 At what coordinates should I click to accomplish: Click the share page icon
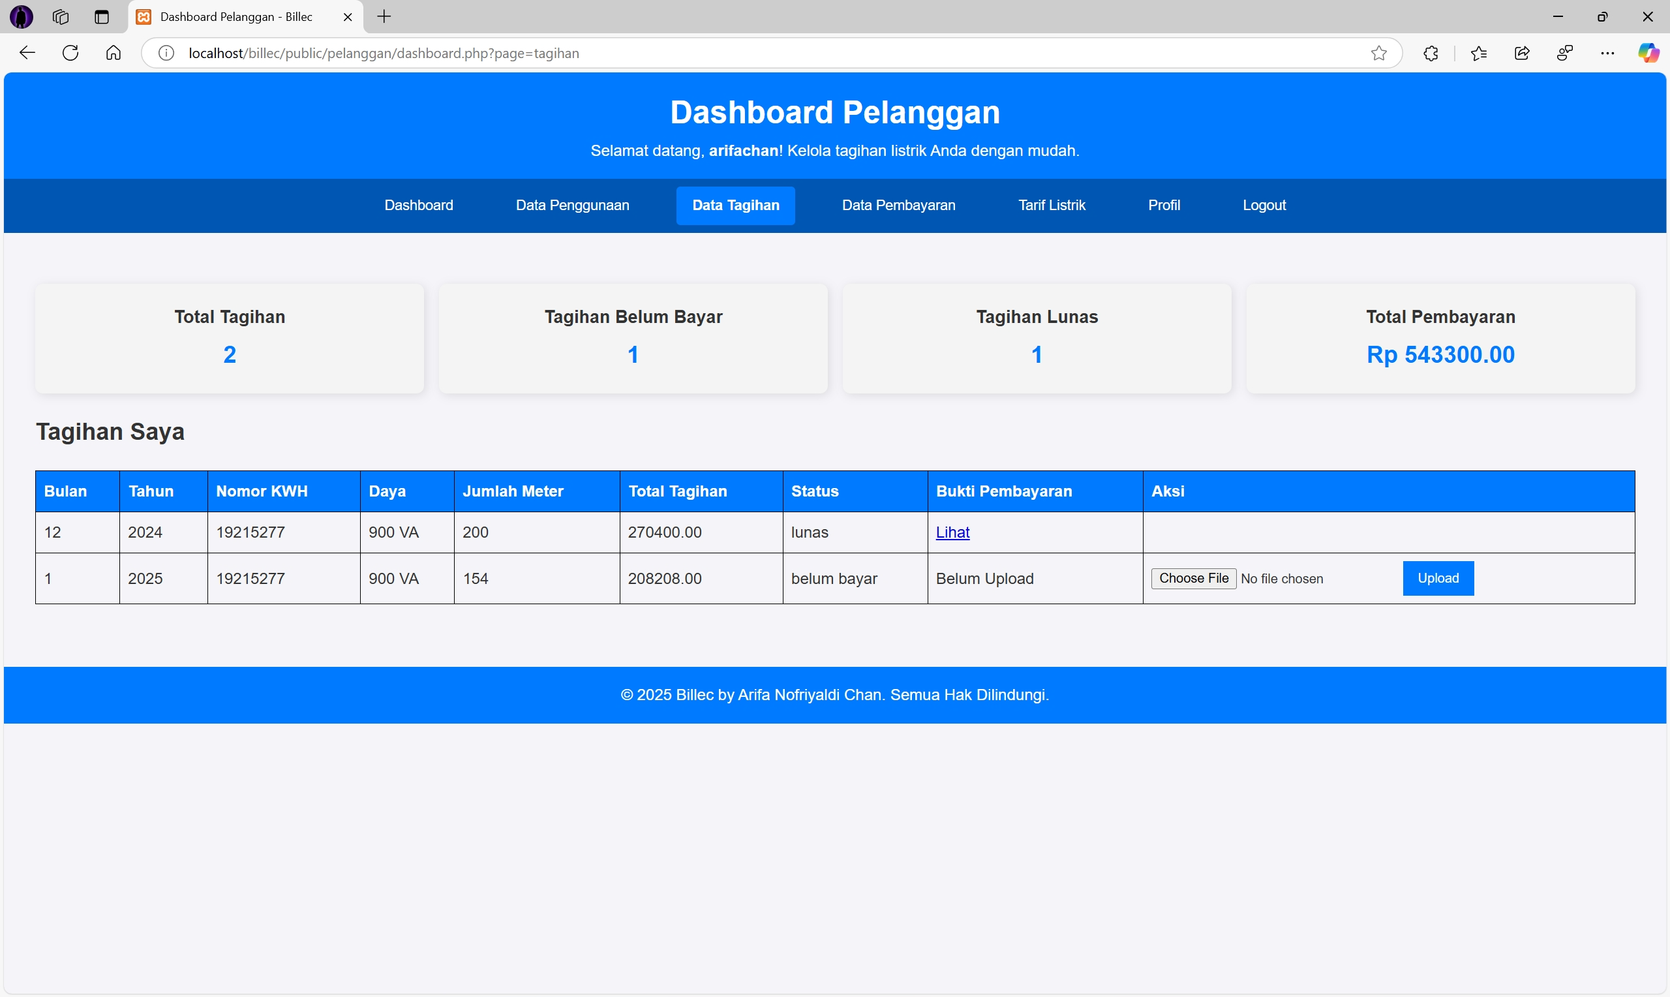(x=1523, y=53)
